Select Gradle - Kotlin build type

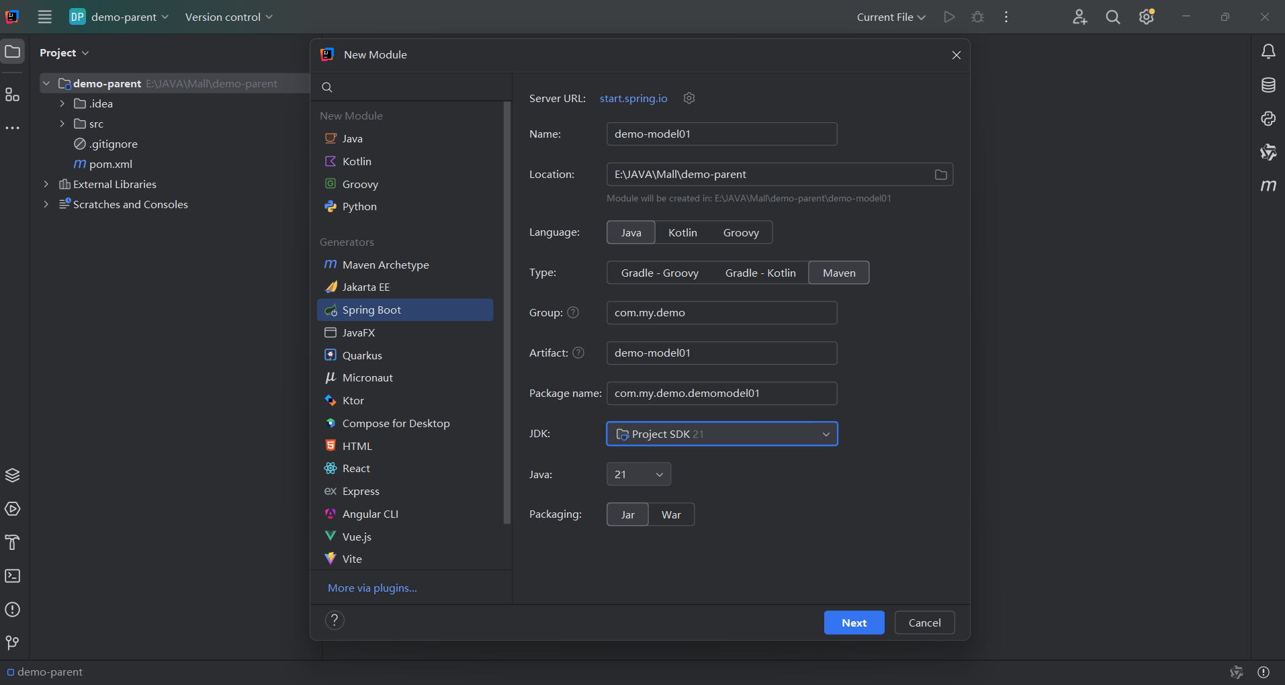[x=760, y=273]
